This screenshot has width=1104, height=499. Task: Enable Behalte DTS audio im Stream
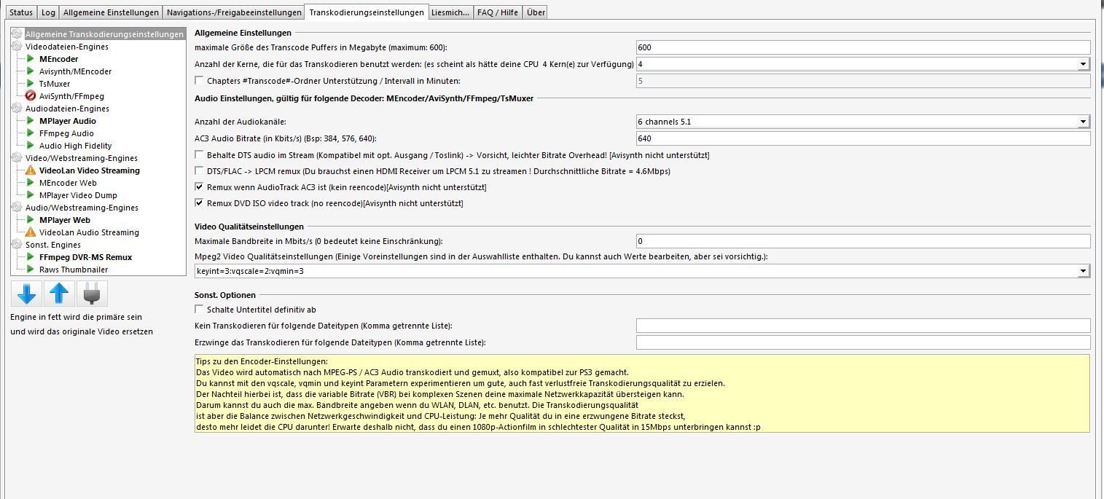[200, 155]
